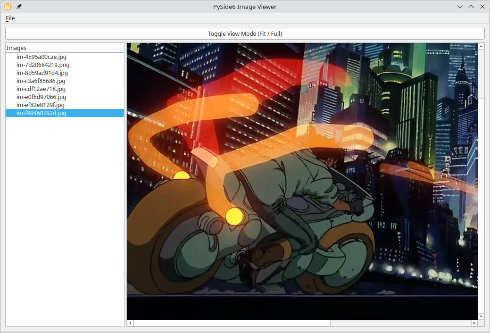Open the File menu
Viewport: 490px width, 333px height.
[x=10, y=18]
